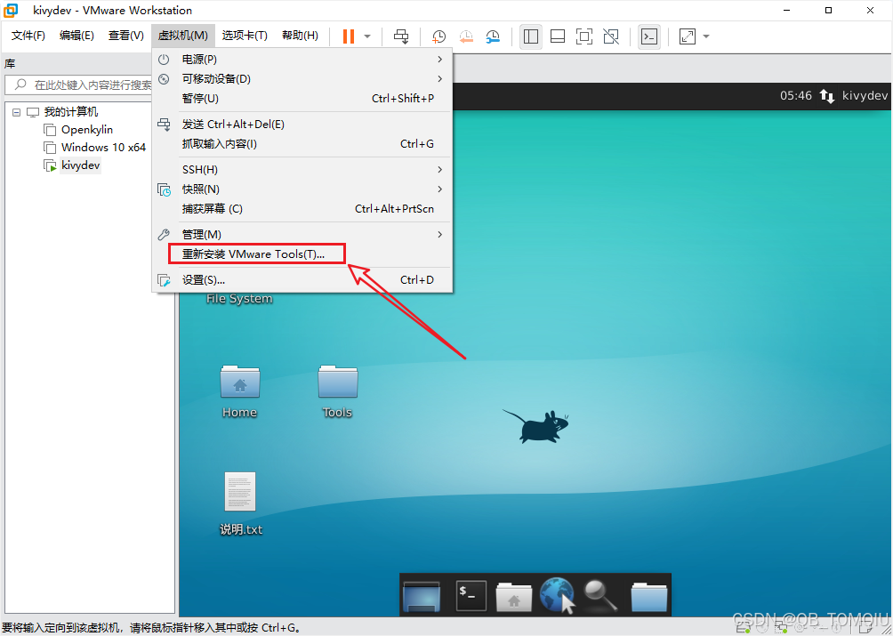The height and width of the screenshot is (636, 893).
Task: Expand the 快照(N) submenu
Action: click(x=302, y=189)
